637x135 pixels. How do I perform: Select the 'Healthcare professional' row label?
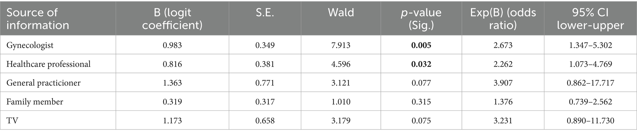point(49,64)
